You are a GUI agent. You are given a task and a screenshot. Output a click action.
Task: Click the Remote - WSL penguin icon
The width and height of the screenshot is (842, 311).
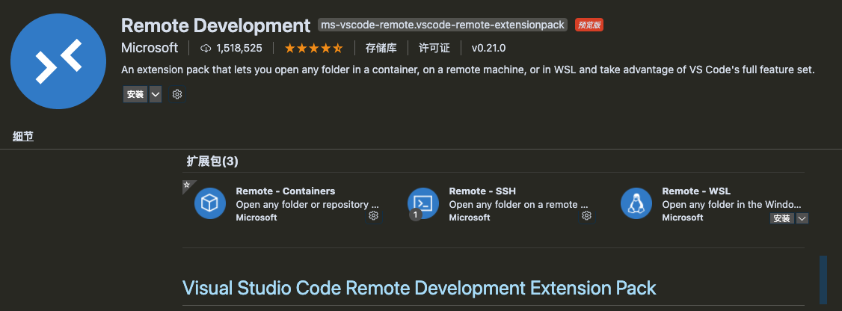[x=636, y=203]
